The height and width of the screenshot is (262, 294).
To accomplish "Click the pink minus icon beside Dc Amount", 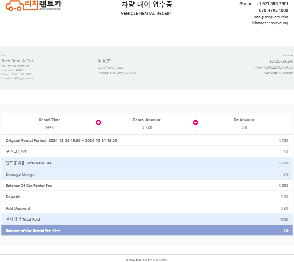I will pyautogui.click(x=196, y=122).
